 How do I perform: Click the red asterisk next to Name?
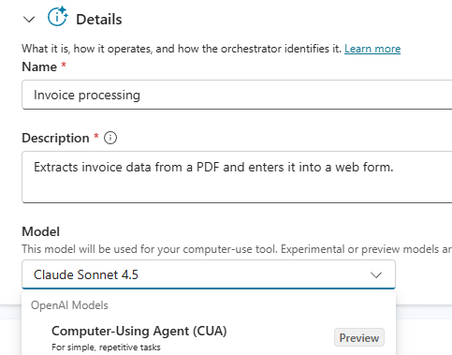pyautogui.click(x=64, y=65)
